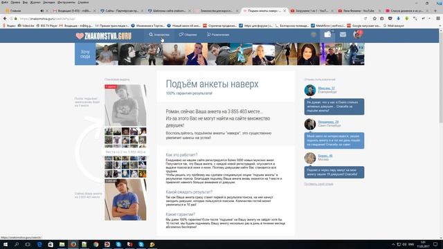Go back with the browser back arrow
This screenshot has width=443, height=249.
click(x=5, y=19)
